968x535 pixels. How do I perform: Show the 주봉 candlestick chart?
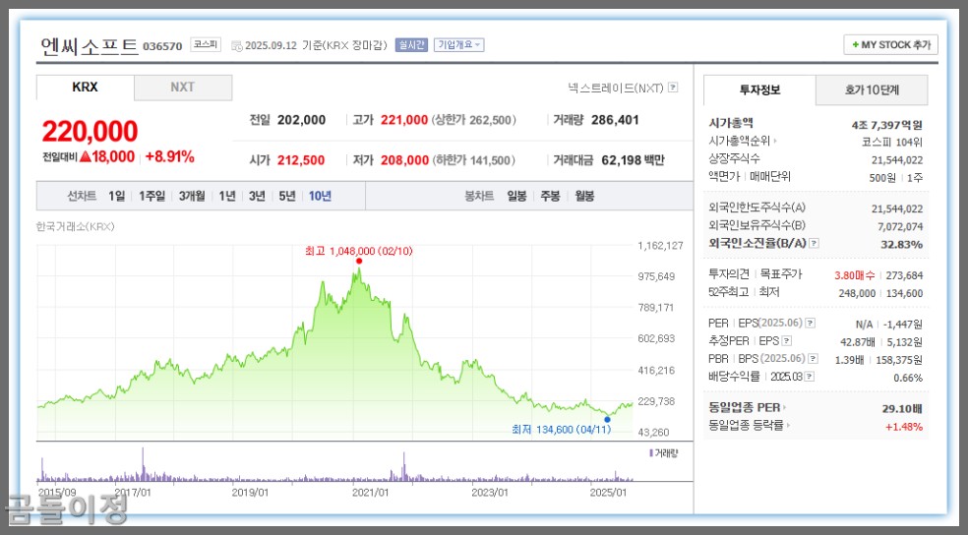[x=550, y=197]
